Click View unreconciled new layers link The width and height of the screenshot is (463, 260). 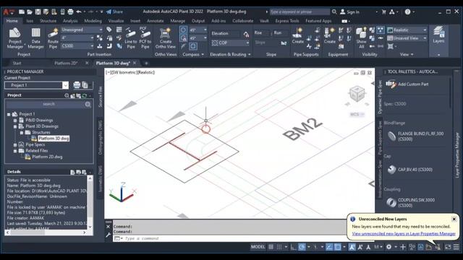click(404, 234)
